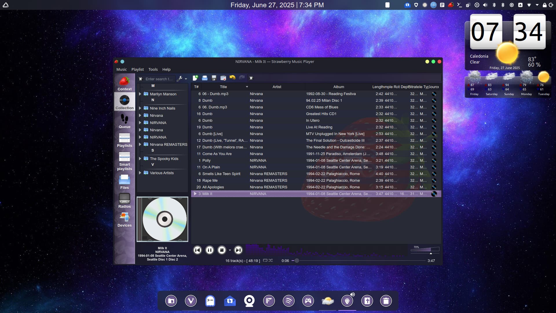Pause the current playback
The width and height of the screenshot is (556, 313).
click(210, 250)
